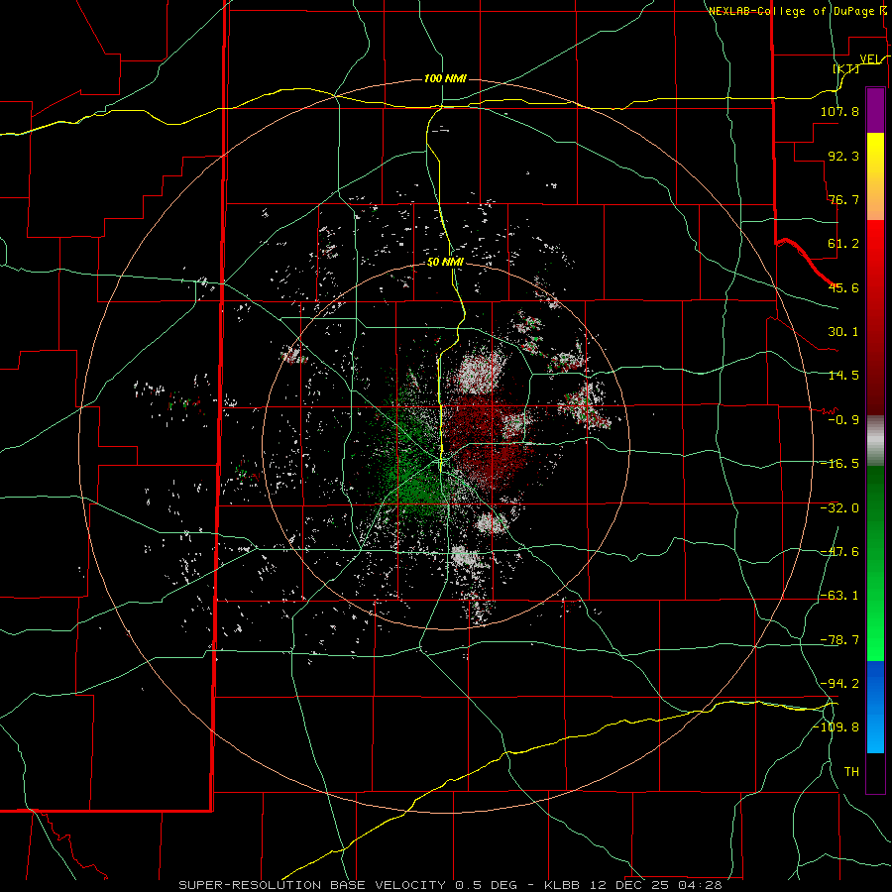Click the 30.1 velocity scale value

[843, 332]
